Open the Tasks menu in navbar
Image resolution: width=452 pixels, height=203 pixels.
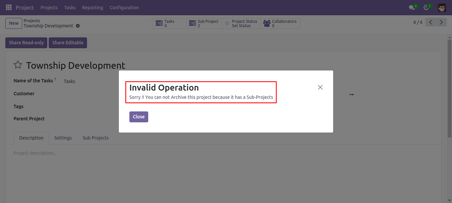pos(70,7)
